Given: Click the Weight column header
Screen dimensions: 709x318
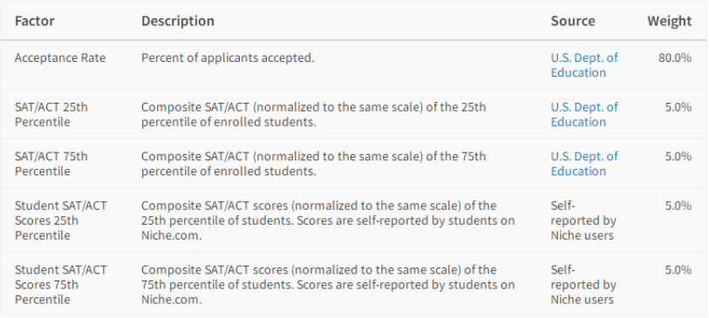Looking at the screenshot, I should (x=669, y=21).
